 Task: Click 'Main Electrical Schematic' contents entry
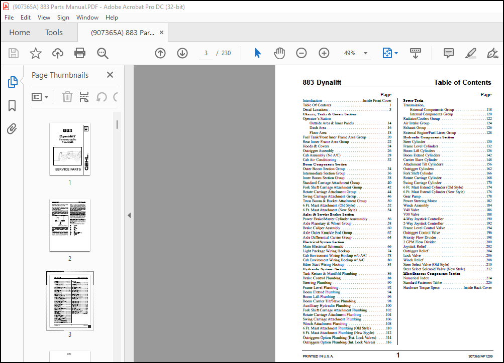pos(347,247)
